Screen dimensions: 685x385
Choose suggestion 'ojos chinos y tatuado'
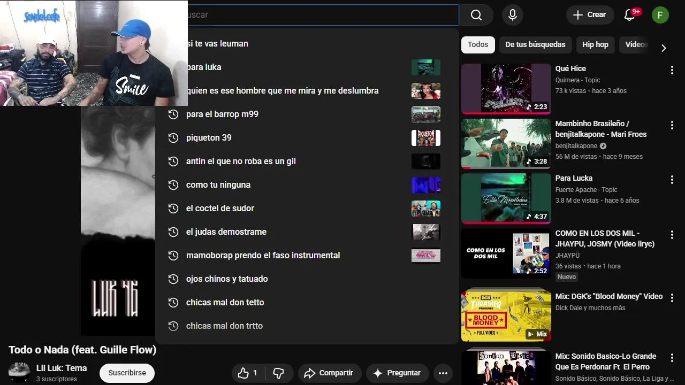click(x=307, y=279)
